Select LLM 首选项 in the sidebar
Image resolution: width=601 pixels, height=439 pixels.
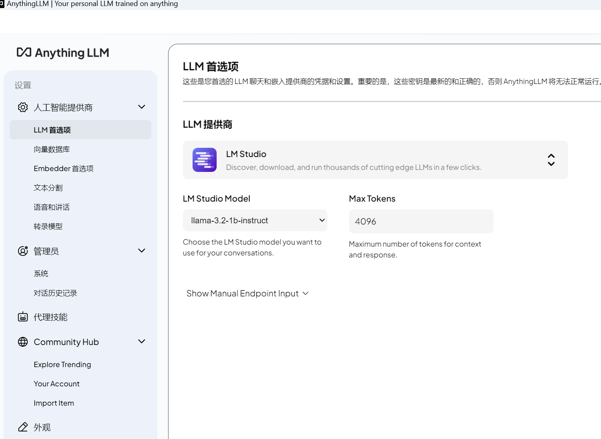(80, 130)
